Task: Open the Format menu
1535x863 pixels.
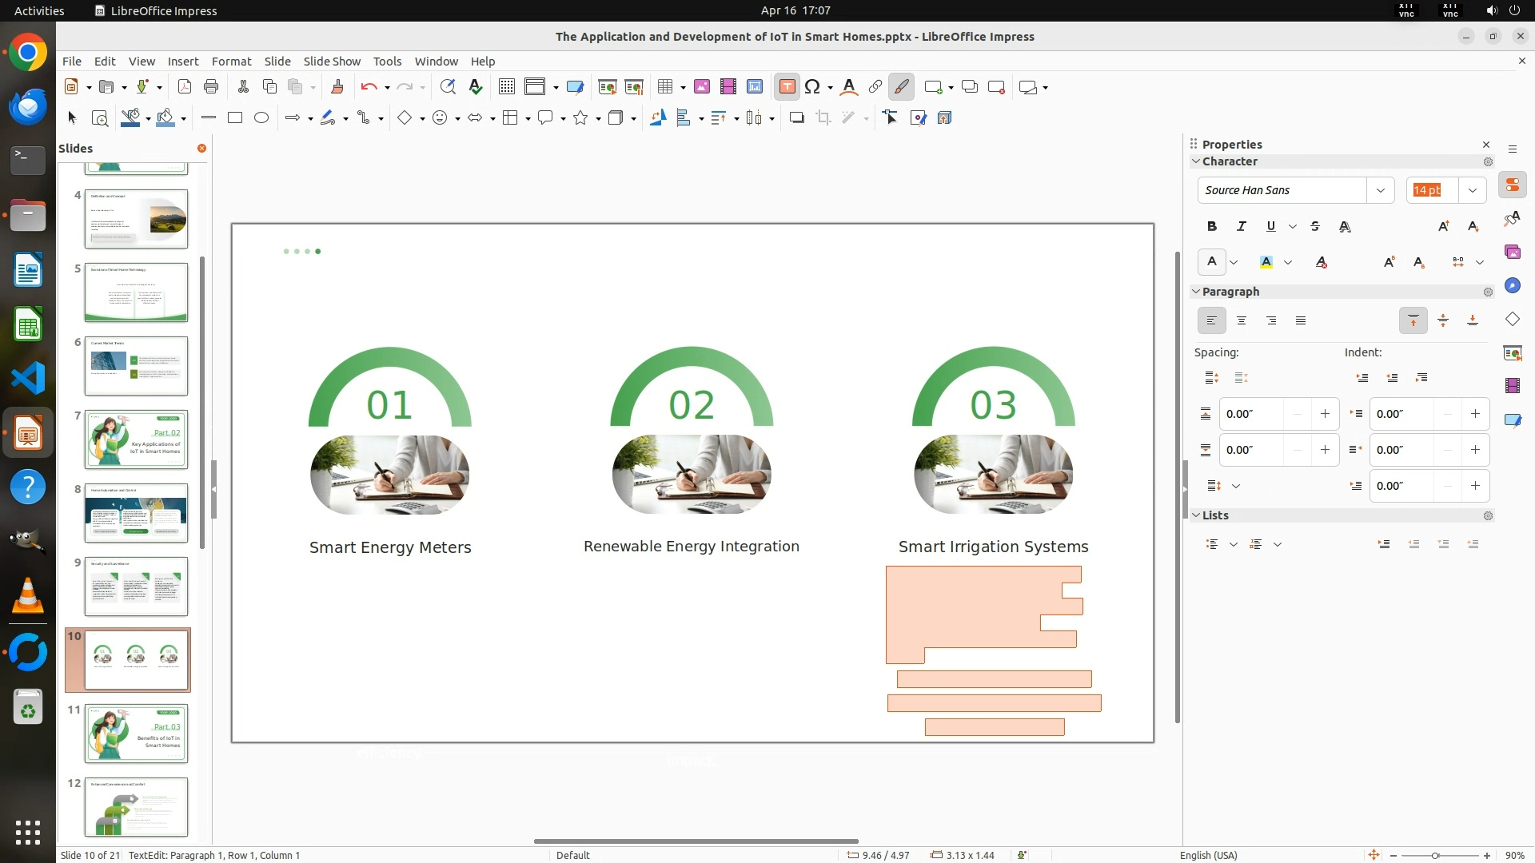Action: [x=231, y=62]
